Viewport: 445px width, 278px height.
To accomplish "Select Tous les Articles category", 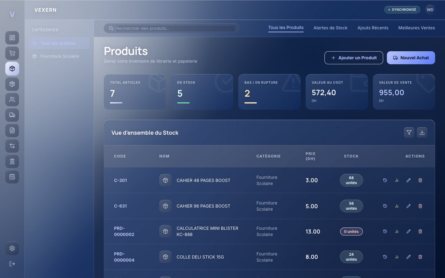I will (59, 43).
